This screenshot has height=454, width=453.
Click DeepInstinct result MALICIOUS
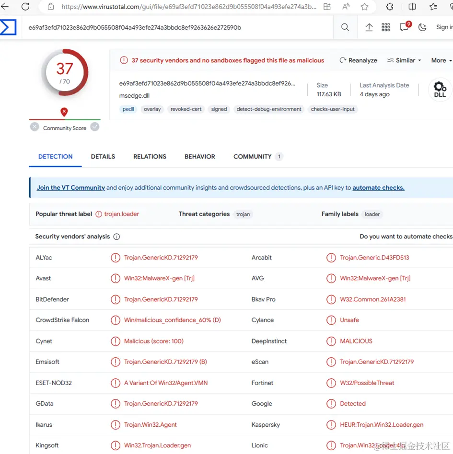[x=356, y=341]
